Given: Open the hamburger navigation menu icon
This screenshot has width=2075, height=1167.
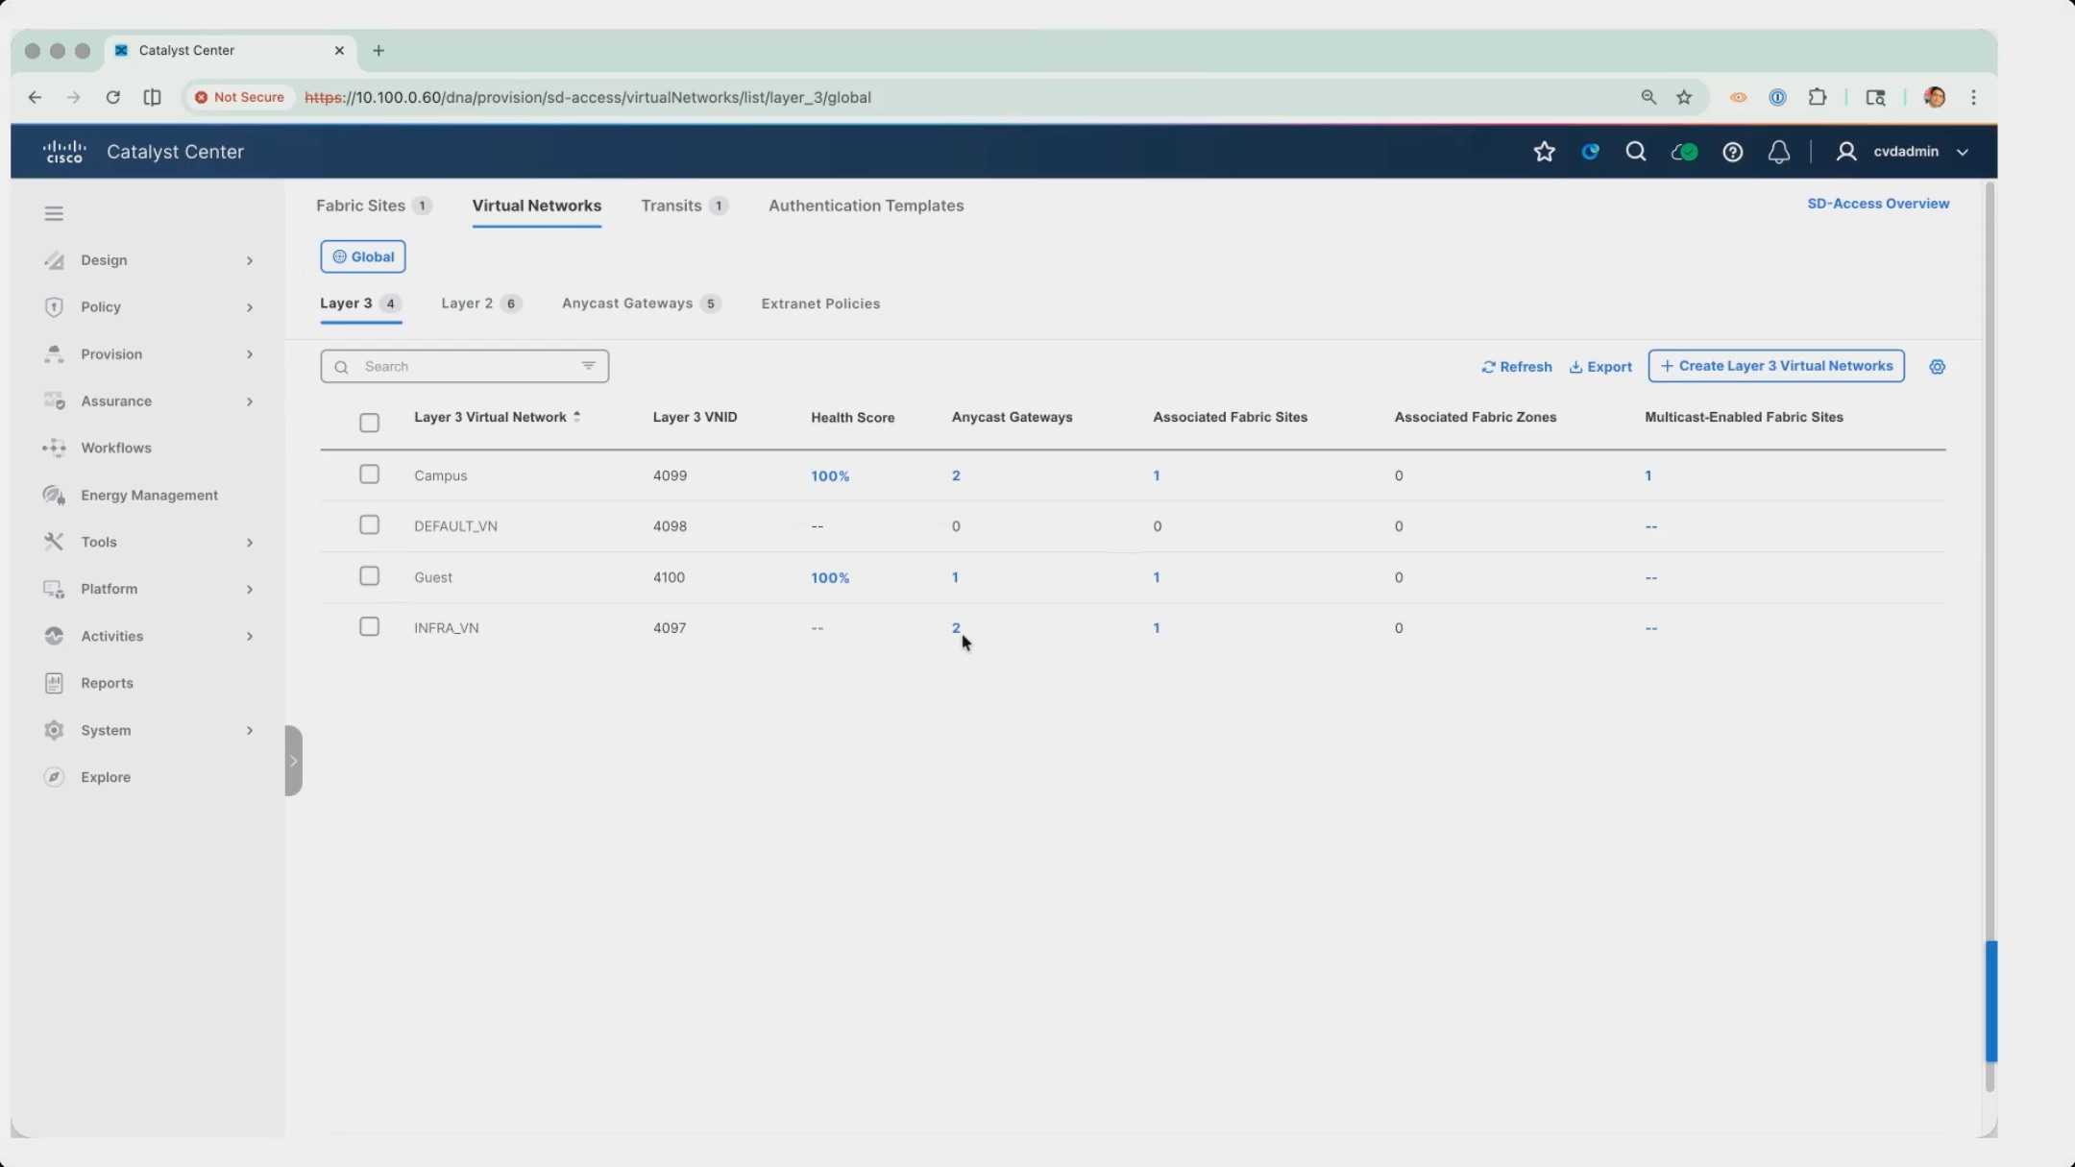Looking at the screenshot, I should point(54,213).
